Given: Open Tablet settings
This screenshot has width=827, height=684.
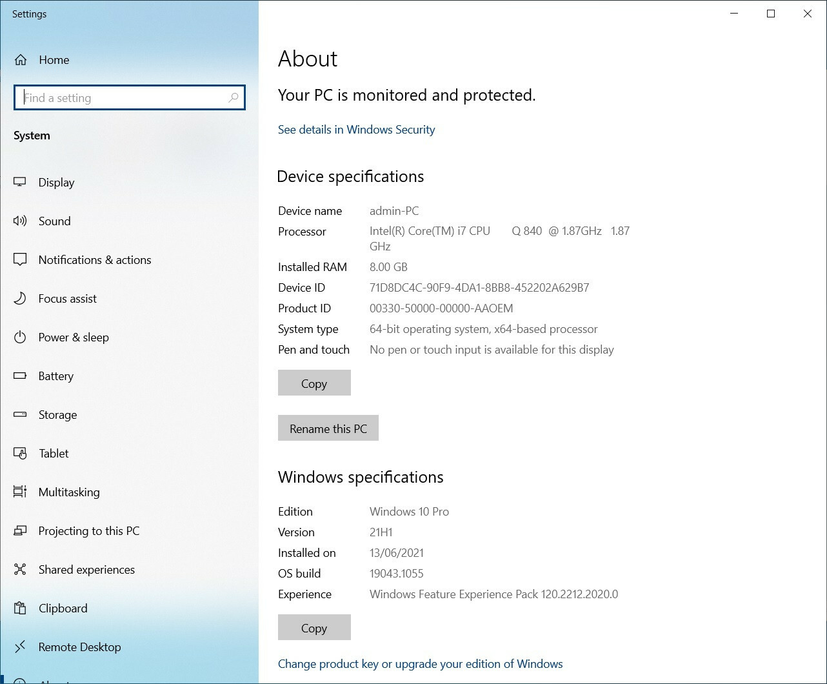Looking at the screenshot, I should (129, 454).
